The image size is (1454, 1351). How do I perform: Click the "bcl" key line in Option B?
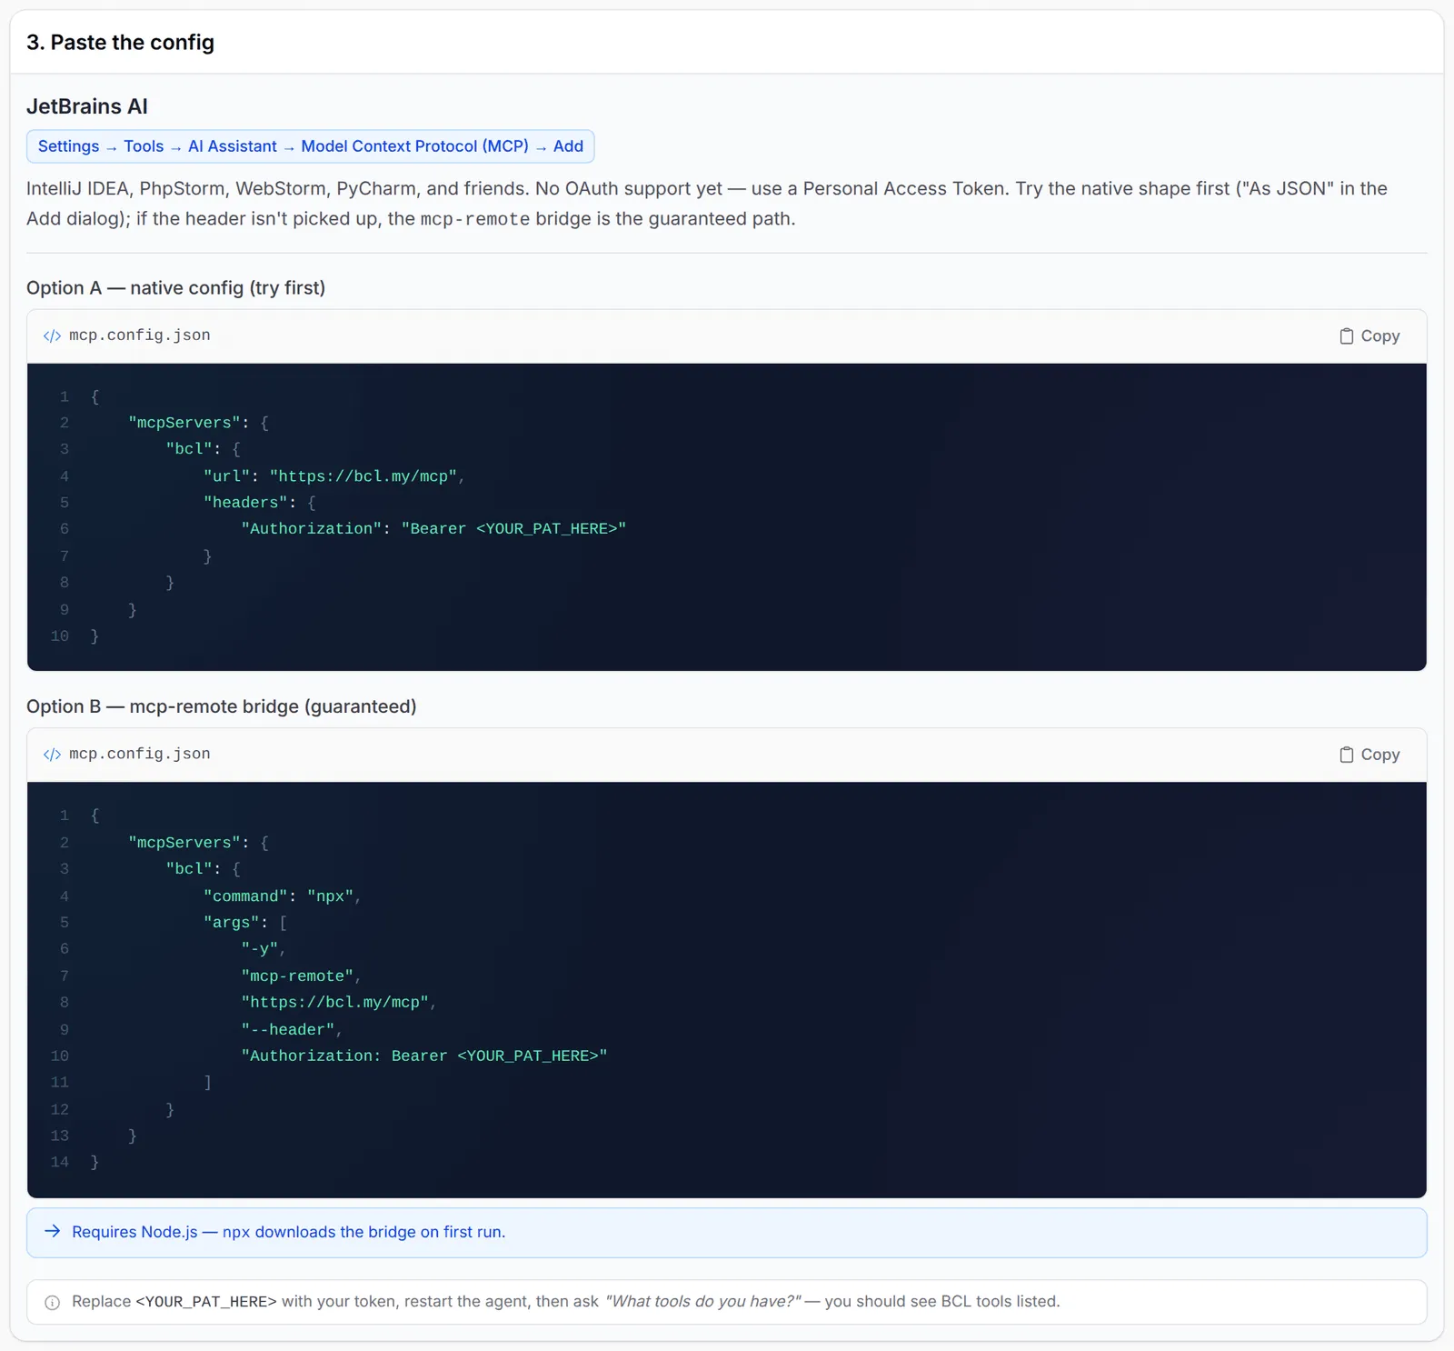(x=204, y=869)
